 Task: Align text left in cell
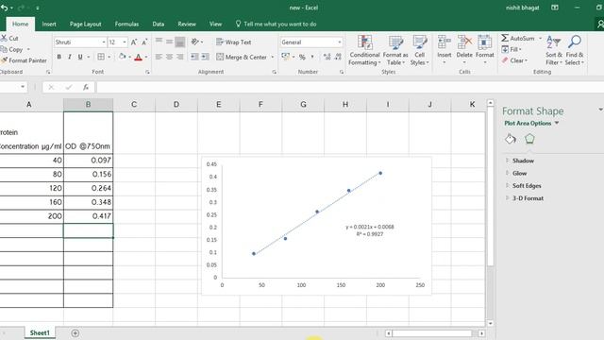tap(159, 57)
